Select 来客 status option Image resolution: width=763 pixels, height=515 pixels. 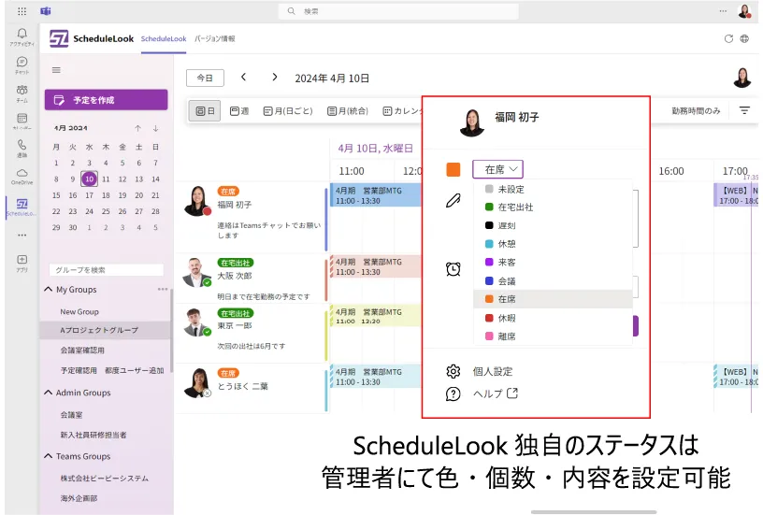(x=553, y=263)
